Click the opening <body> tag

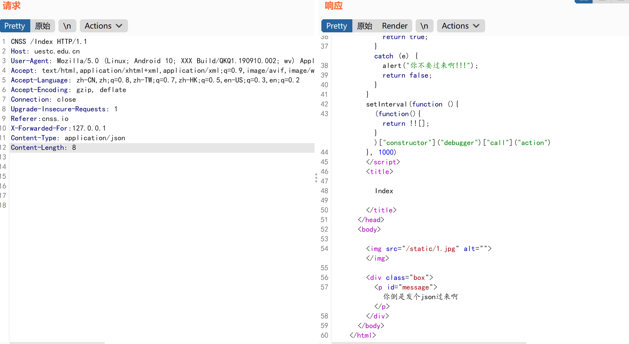click(x=369, y=229)
